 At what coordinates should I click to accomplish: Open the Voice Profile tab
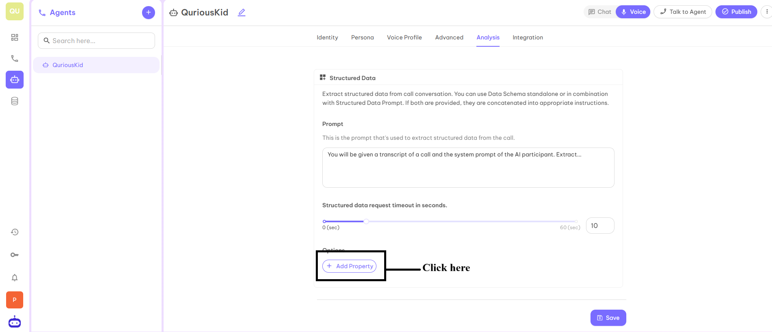point(405,37)
